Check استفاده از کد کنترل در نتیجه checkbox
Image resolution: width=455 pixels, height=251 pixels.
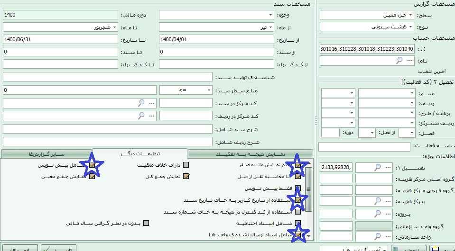pos(298,212)
